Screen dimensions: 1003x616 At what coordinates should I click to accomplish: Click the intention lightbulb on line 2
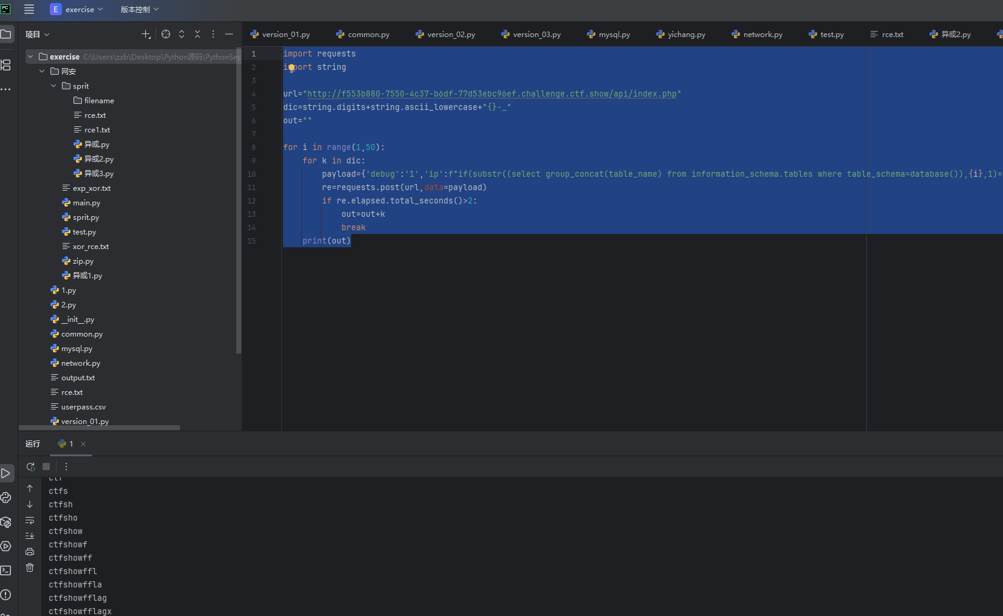coord(292,67)
